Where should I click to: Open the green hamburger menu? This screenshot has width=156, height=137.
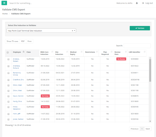click(4, 3)
